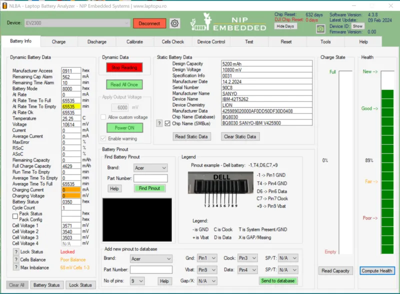Click the Compute Health button
The image size is (400, 294).
[377, 271]
